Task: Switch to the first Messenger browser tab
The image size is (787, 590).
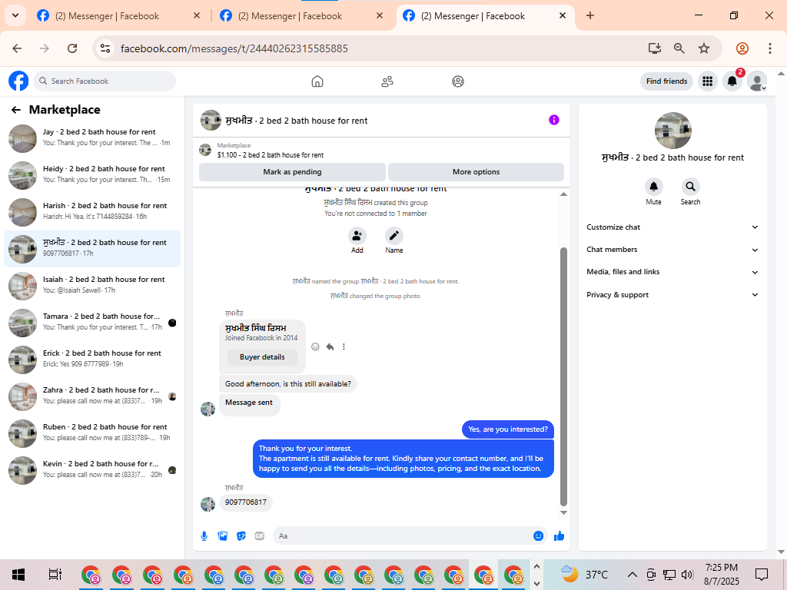Action: (x=119, y=15)
